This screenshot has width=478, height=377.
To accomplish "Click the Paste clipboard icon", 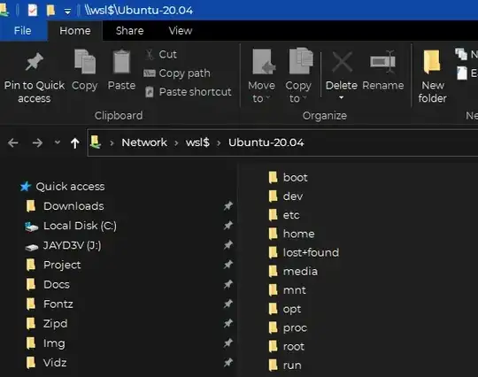I will (121, 62).
